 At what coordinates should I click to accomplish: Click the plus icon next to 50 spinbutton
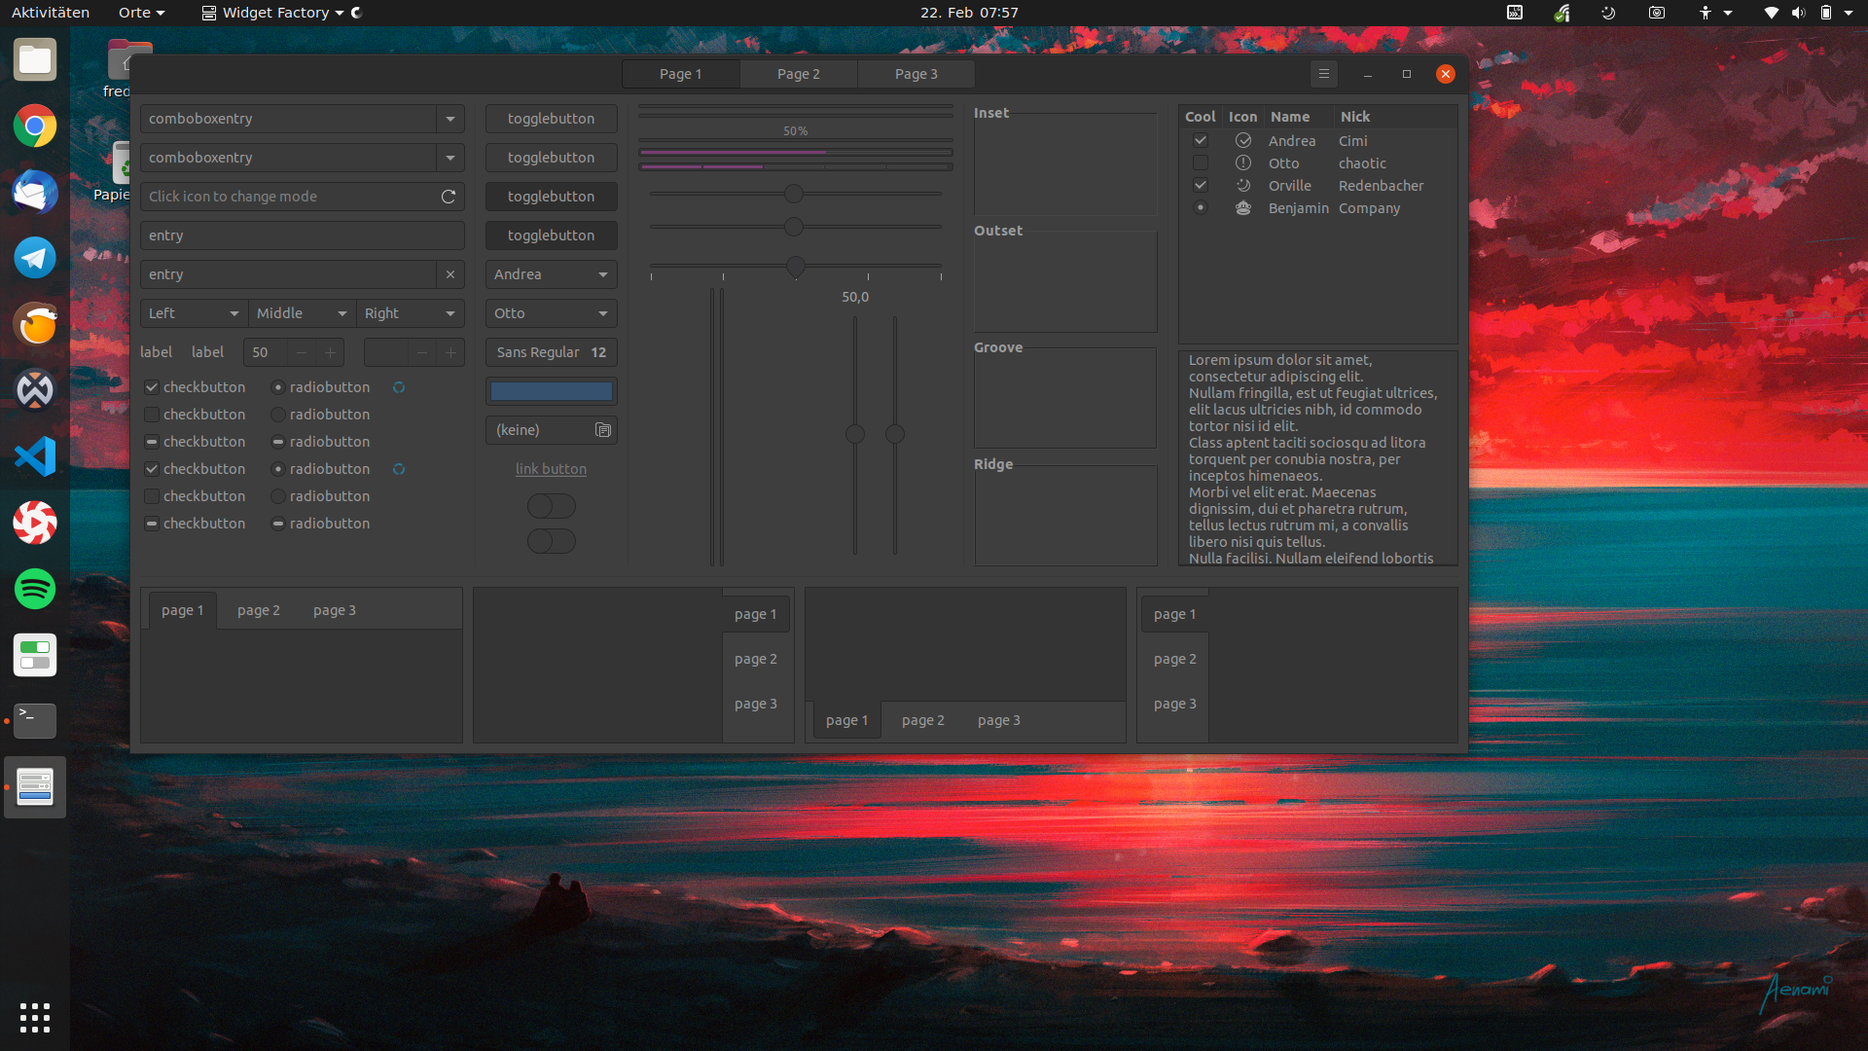point(330,352)
